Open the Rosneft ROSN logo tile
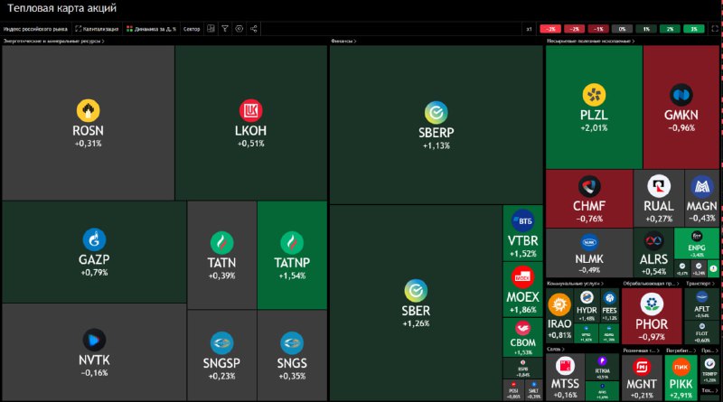723x402 pixels. tap(88, 110)
